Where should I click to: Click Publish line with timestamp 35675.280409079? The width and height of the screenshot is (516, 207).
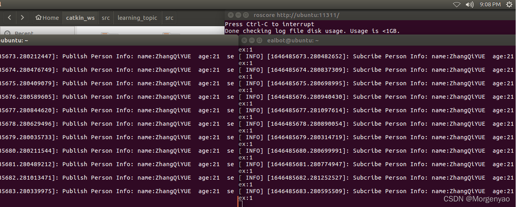(x=117, y=83)
